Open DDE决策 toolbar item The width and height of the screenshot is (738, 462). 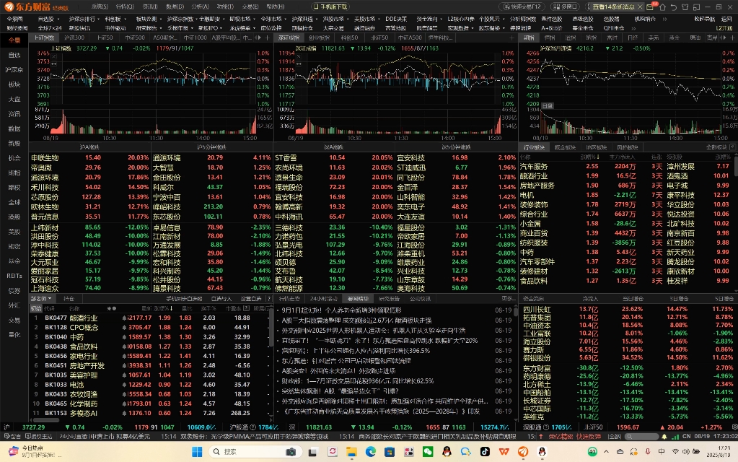point(396,19)
